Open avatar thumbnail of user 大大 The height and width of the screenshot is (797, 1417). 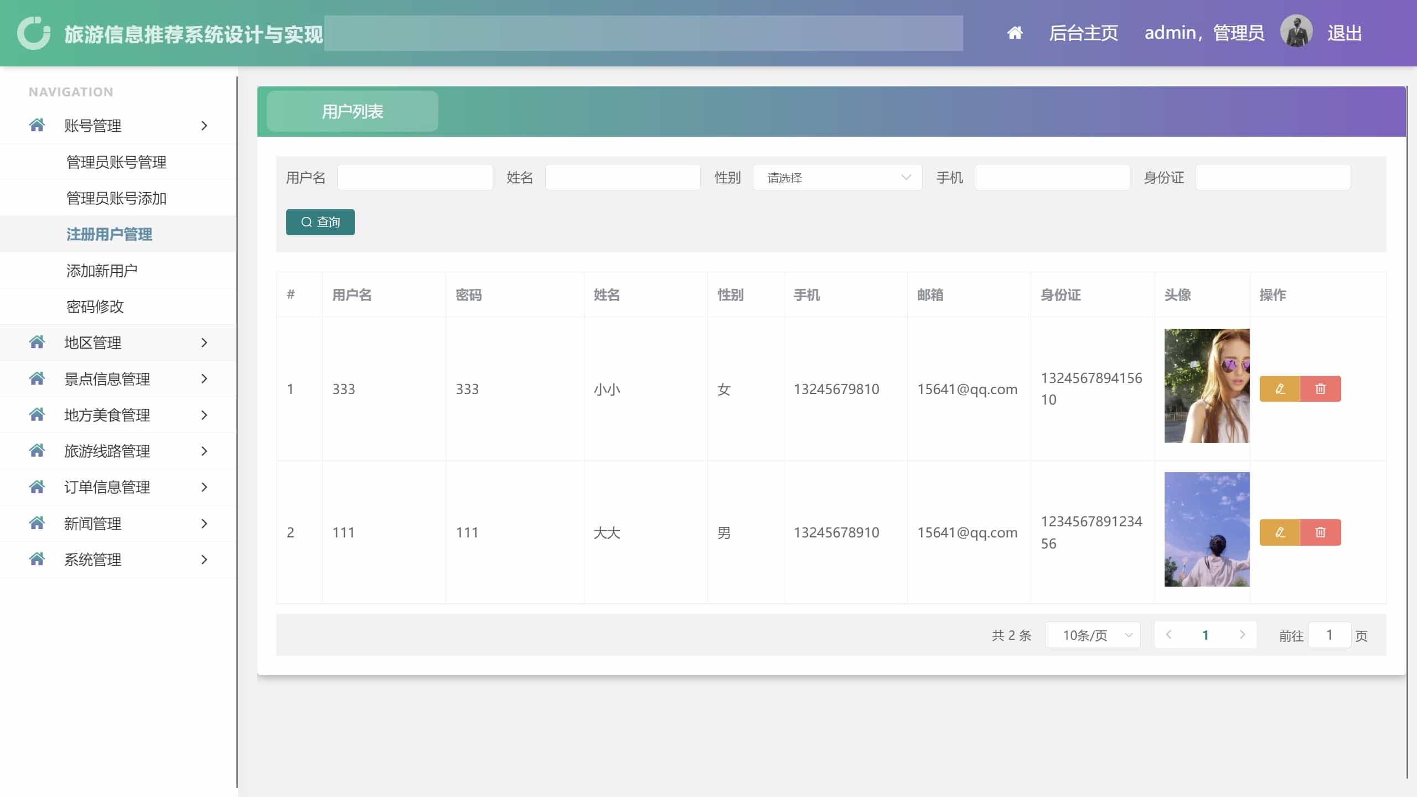[1207, 529]
